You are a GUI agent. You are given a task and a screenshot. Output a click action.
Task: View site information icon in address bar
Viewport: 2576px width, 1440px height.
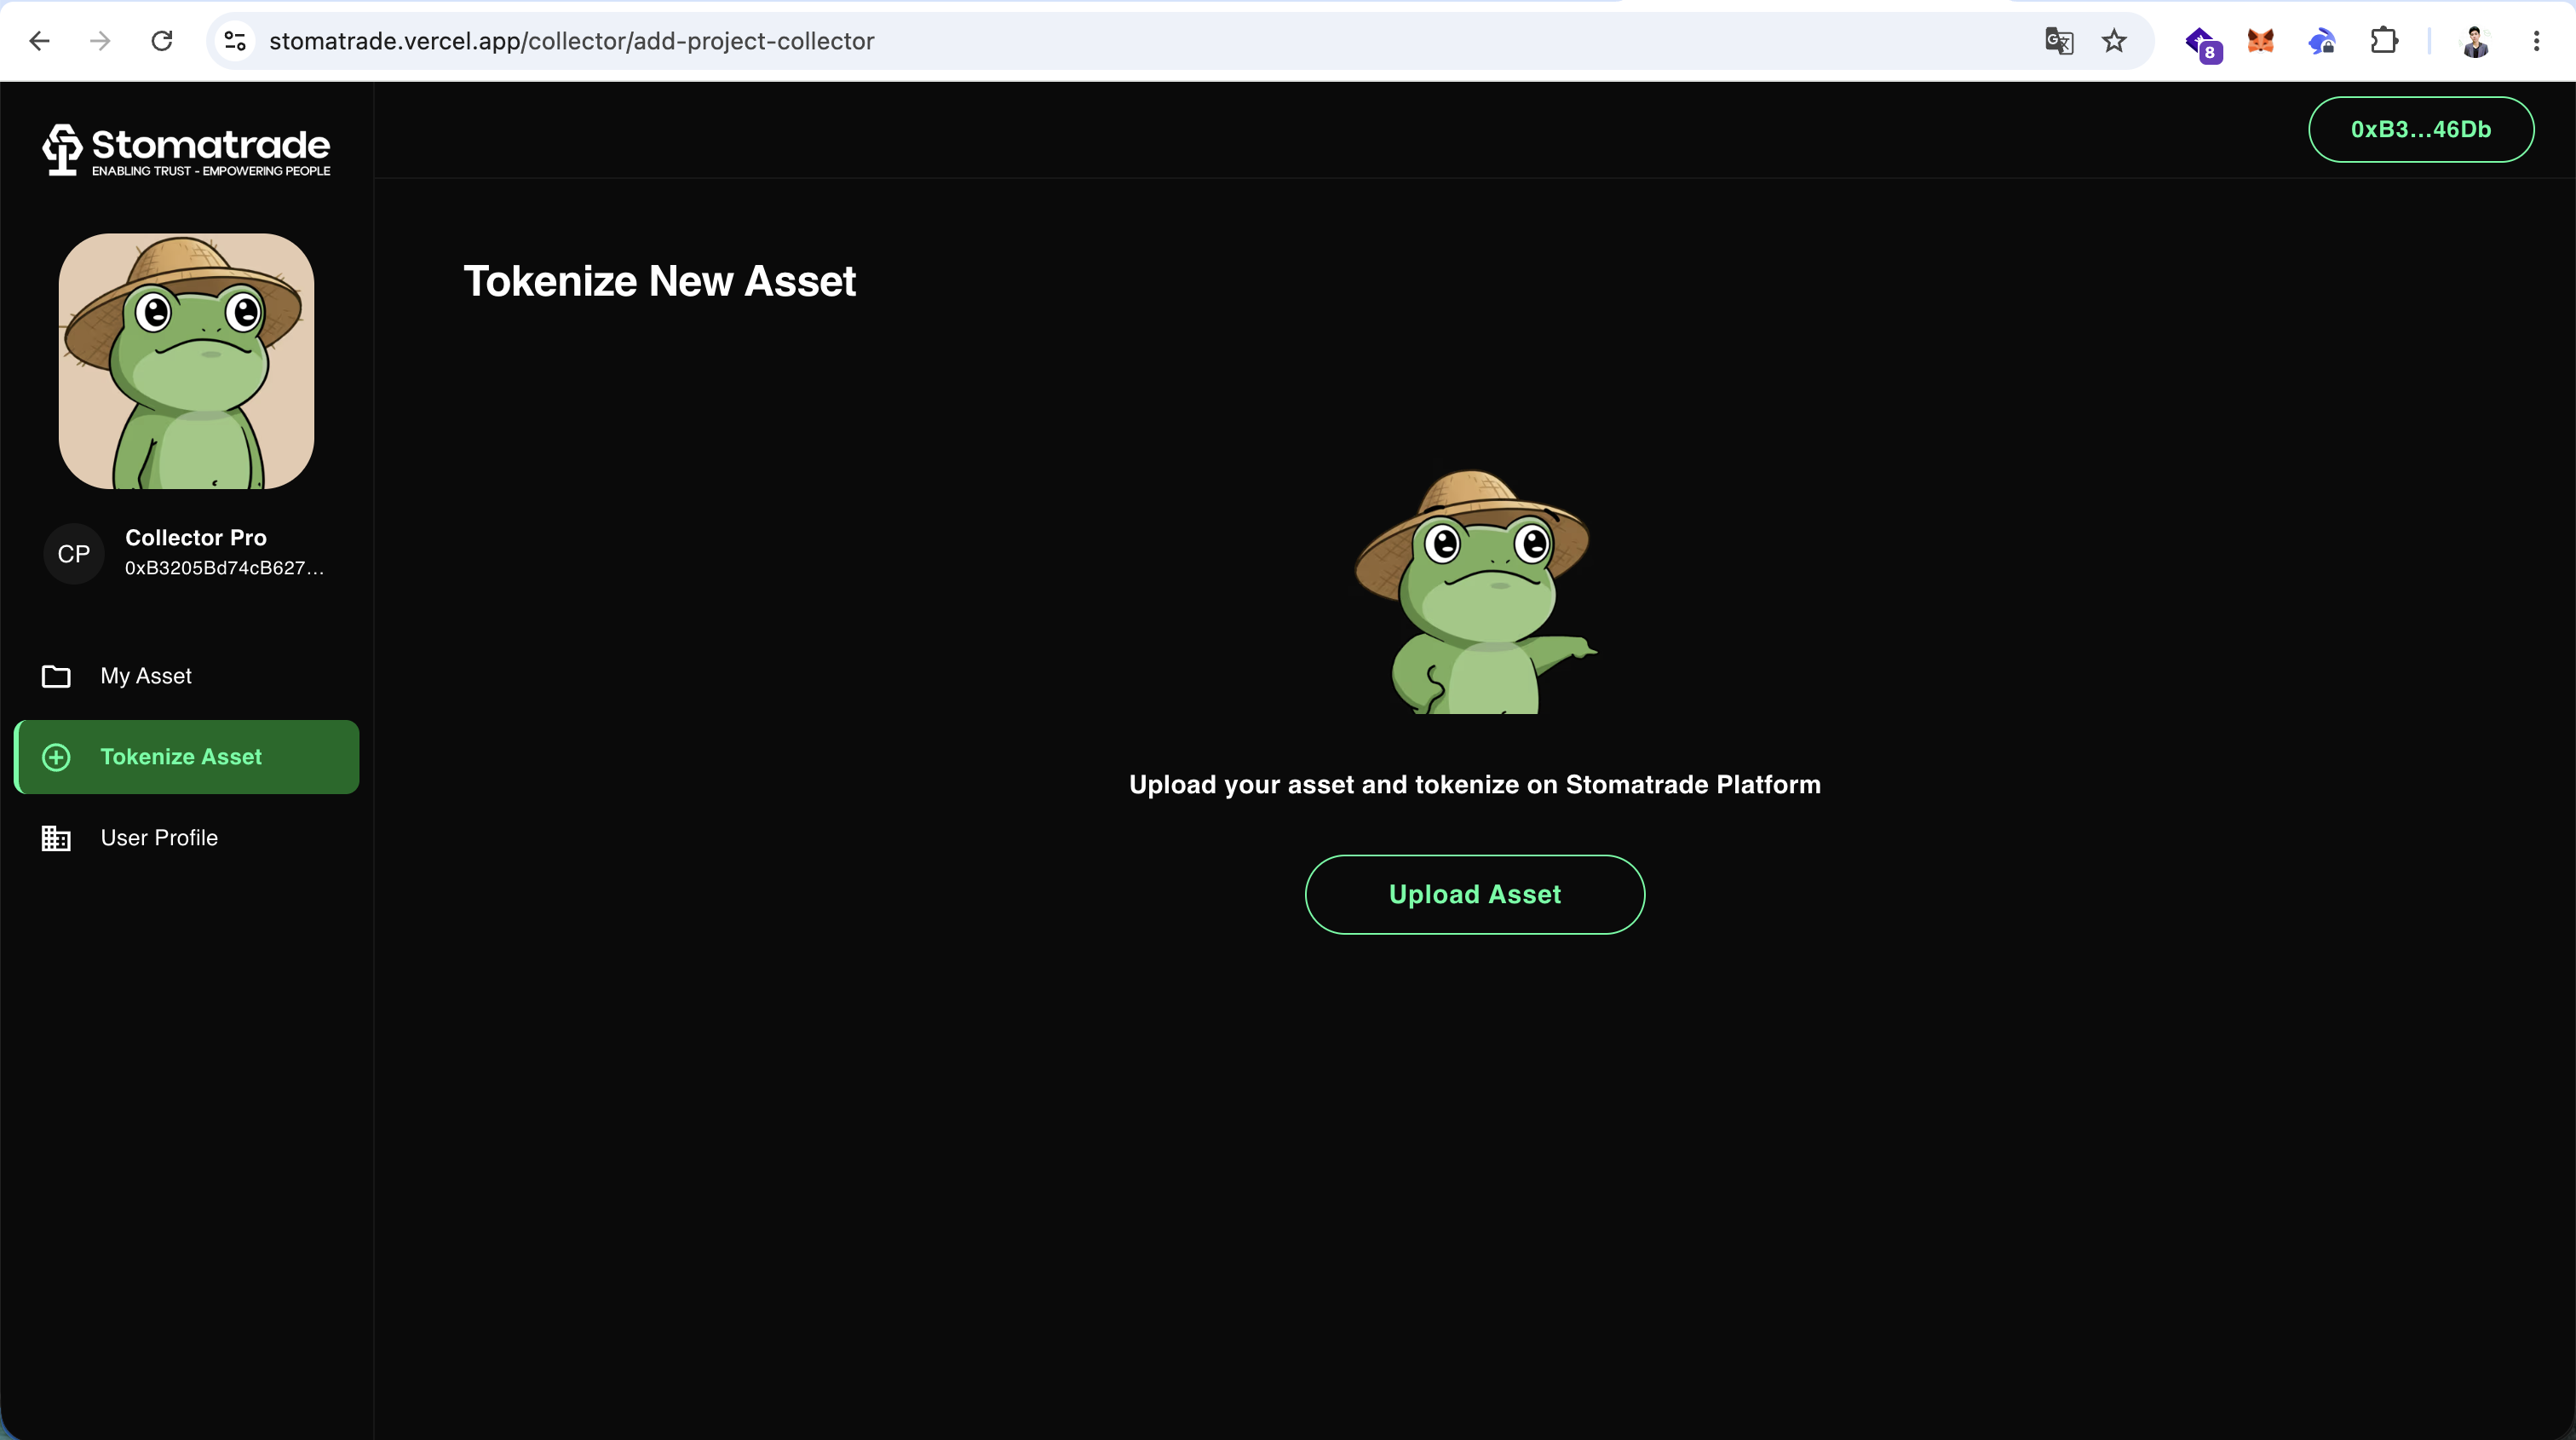pos(236,41)
